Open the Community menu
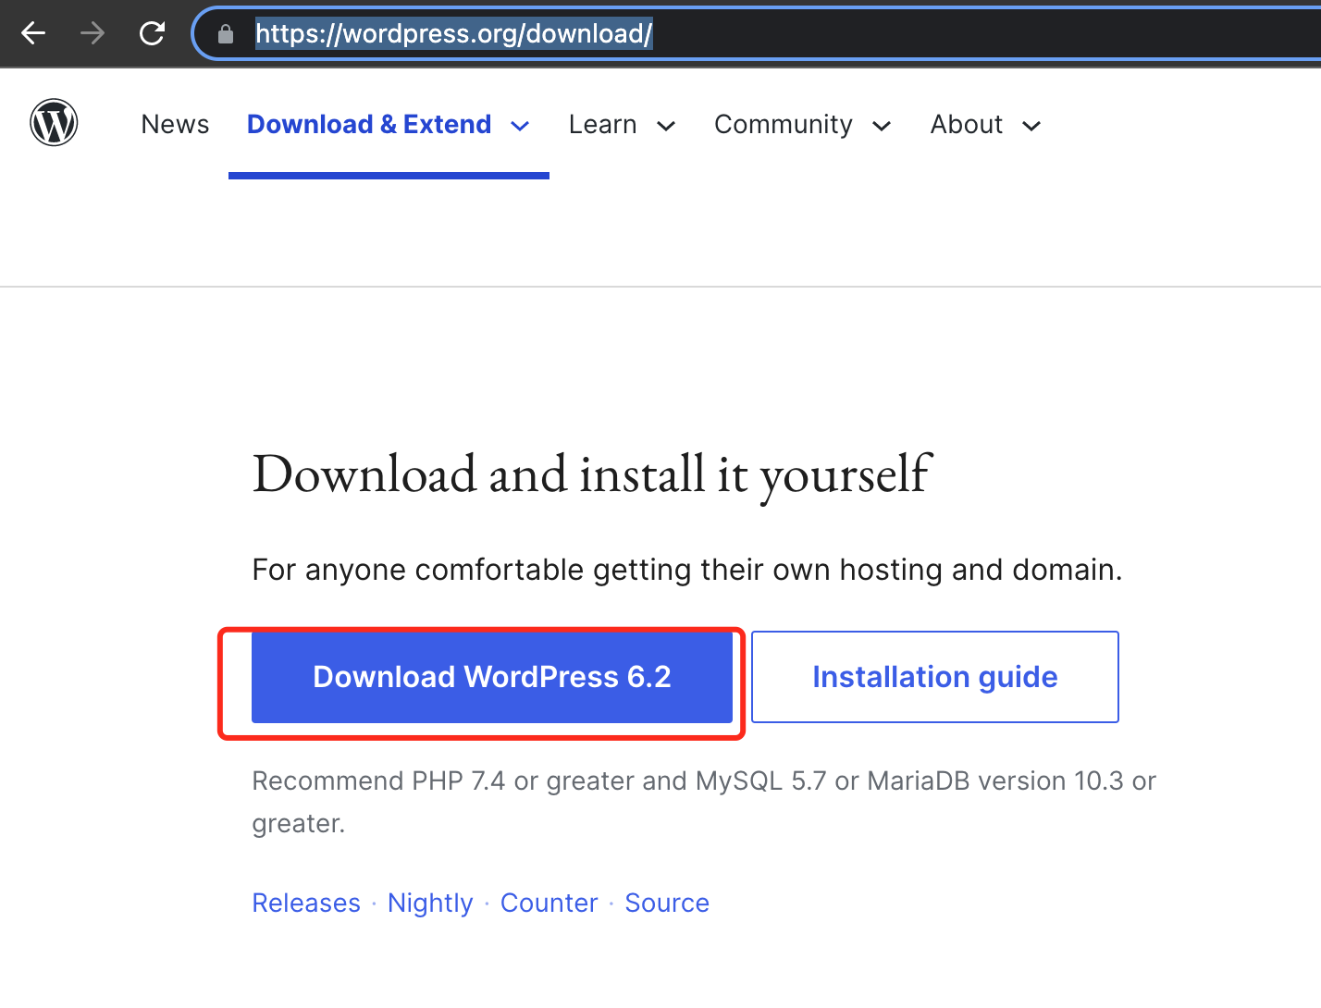1321x1008 pixels. [x=783, y=125]
